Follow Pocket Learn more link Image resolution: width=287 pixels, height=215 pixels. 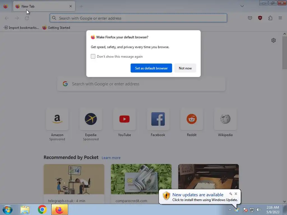coord(111,158)
